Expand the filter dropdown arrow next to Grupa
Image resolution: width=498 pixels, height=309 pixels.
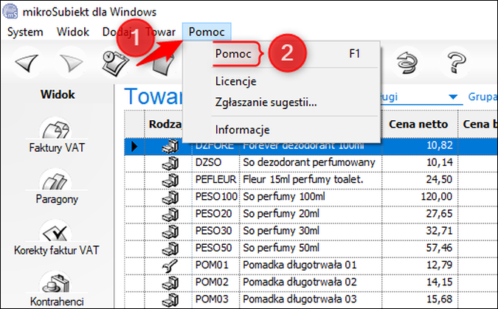coord(453,97)
